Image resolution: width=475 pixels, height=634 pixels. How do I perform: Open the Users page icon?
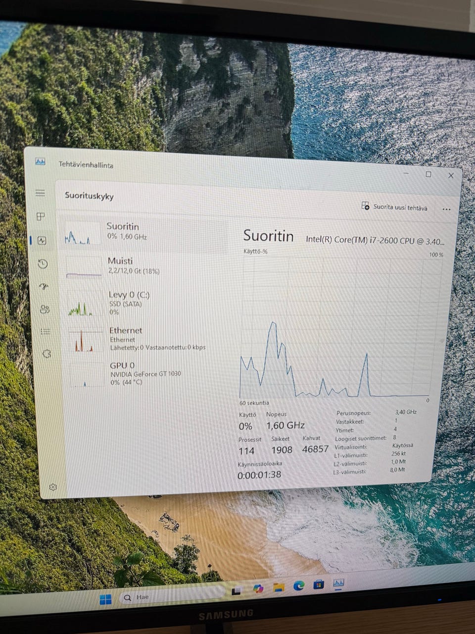(x=45, y=310)
